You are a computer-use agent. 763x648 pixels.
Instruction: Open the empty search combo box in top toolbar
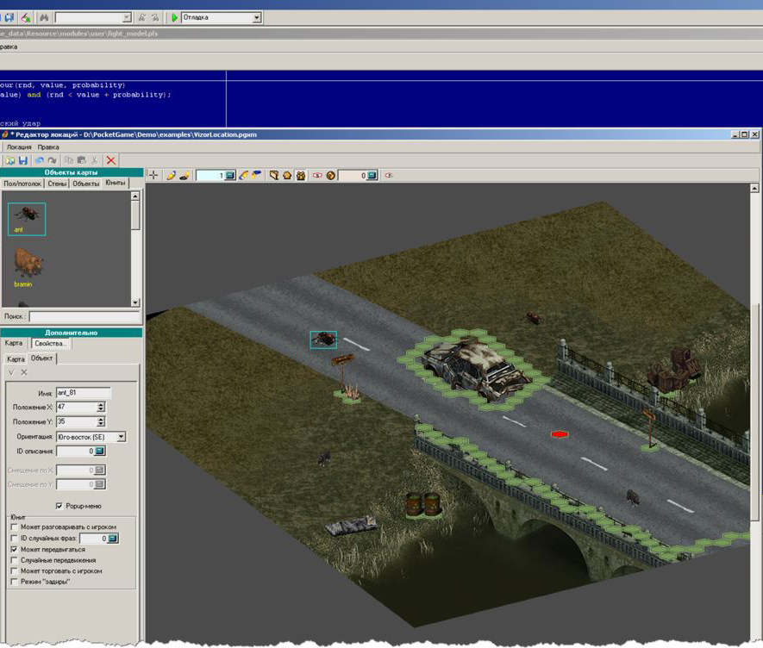[127, 17]
